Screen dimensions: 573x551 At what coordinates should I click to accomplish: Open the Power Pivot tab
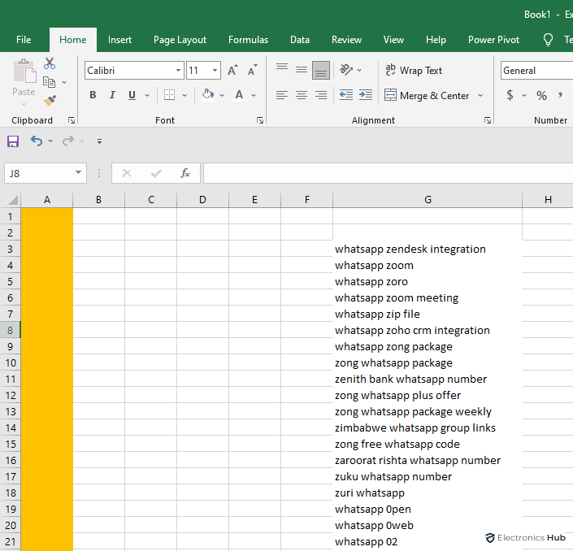tap(493, 40)
